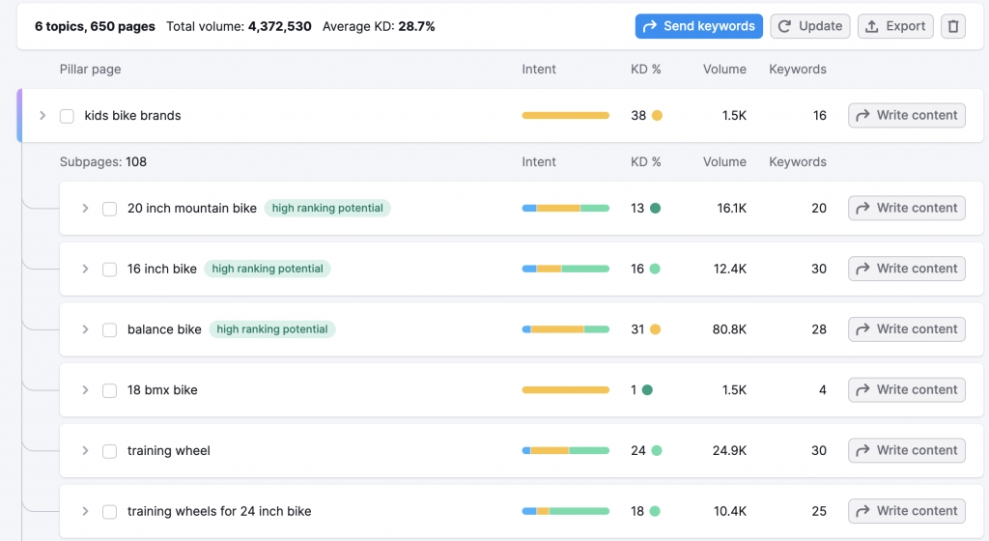The width and height of the screenshot is (989, 541).
Task: Write content for 18 bmx bike
Action: [x=906, y=389]
